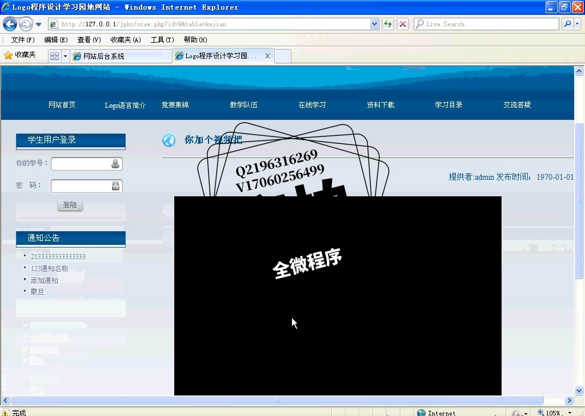Viewport: 585px width, 416px height.
Task: Open the 教学队伍 page
Action: click(243, 105)
